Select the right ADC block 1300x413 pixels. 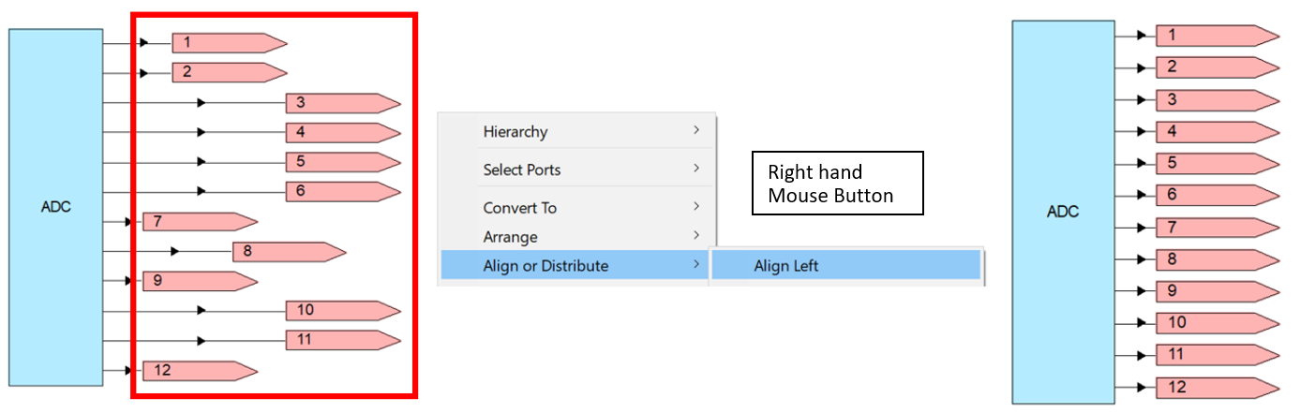[1063, 212]
